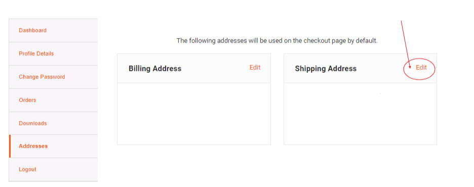The width and height of the screenshot is (474, 187).
Task: Open the Downloads section
Action: pyautogui.click(x=53, y=123)
